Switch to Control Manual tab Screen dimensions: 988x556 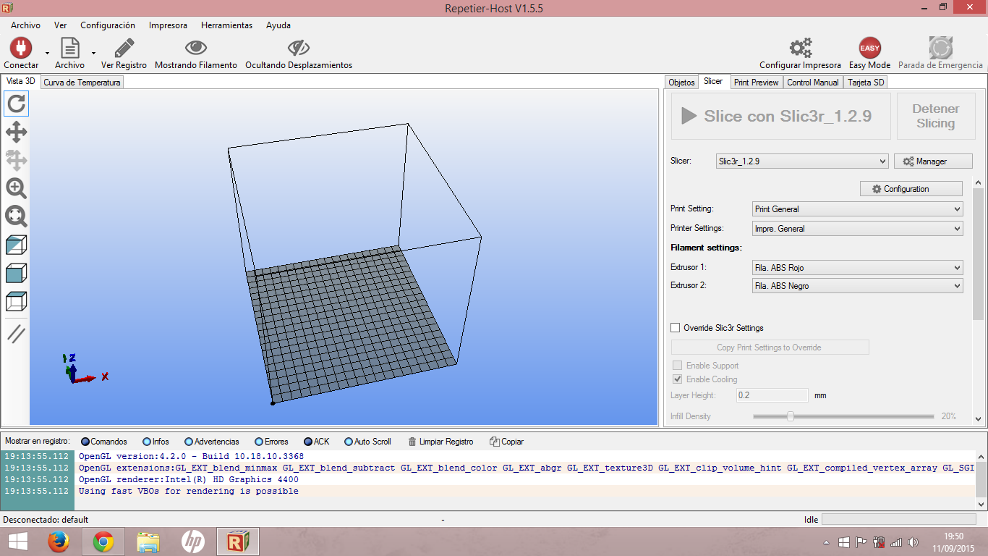pos(813,83)
